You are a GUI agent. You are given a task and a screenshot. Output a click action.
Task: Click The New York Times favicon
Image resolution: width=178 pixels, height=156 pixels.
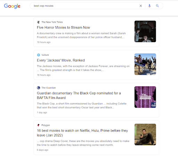(39, 22)
